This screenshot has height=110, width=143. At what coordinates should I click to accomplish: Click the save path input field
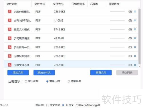(x=88, y=105)
